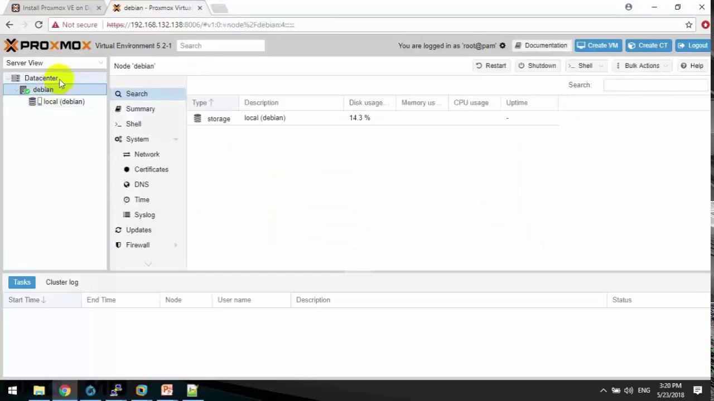
Task: Restart the debian node
Action: pyautogui.click(x=491, y=66)
